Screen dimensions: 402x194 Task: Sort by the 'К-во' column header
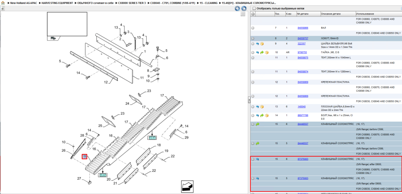pos(290,14)
